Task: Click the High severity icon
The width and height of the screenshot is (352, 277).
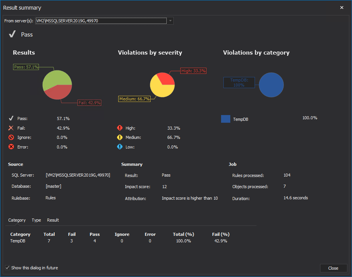Action: (x=119, y=128)
